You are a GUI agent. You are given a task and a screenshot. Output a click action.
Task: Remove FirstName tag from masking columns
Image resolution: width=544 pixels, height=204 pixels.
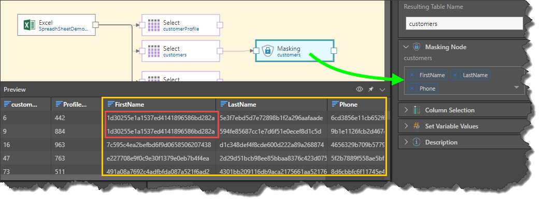tap(412, 75)
